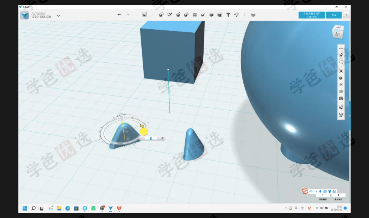
Task: Open the Primitives shapes tool
Action: point(161,15)
